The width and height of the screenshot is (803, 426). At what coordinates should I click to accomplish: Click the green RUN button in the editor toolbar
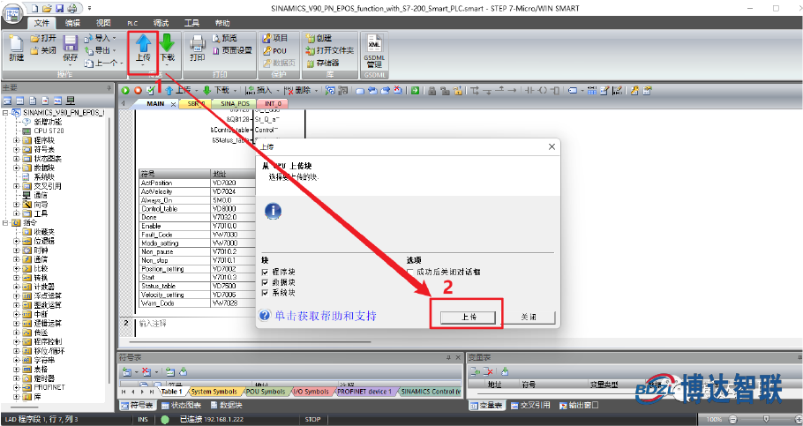coord(125,90)
